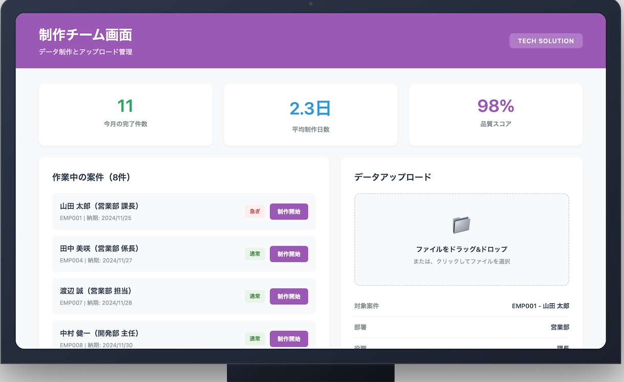Click EMP004 | 納期: 2024/11/27 line
624x382 pixels.
pyautogui.click(x=96, y=260)
